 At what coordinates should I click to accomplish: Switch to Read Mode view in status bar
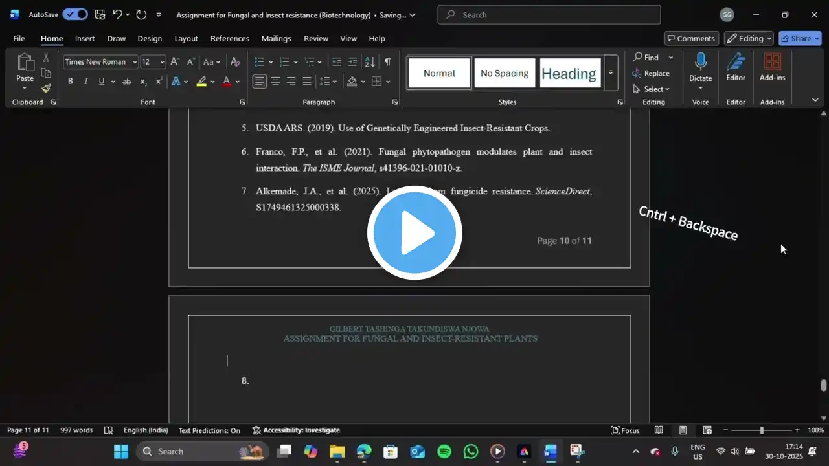tap(659, 430)
